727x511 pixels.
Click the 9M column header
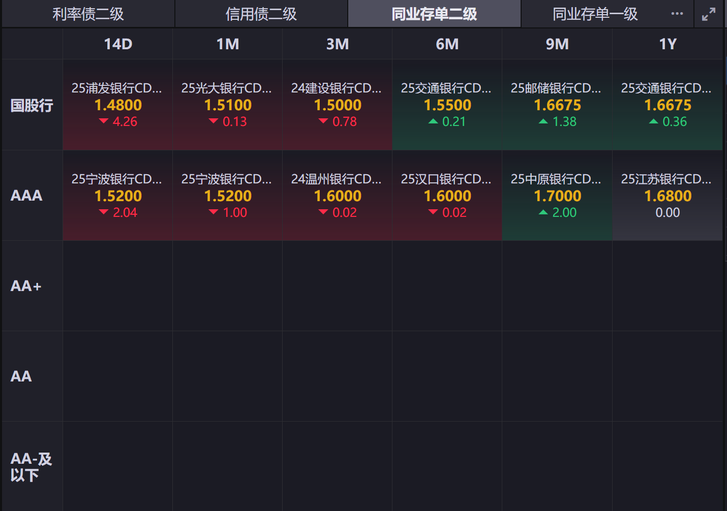point(557,44)
